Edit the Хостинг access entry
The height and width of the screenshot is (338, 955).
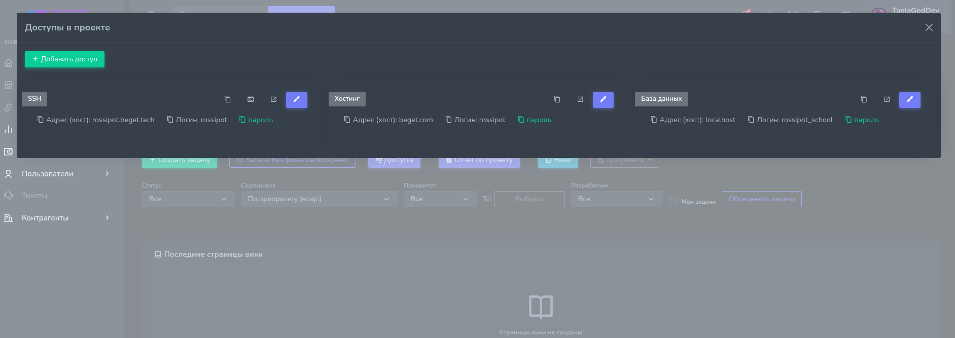pyautogui.click(x=603, y=99)
